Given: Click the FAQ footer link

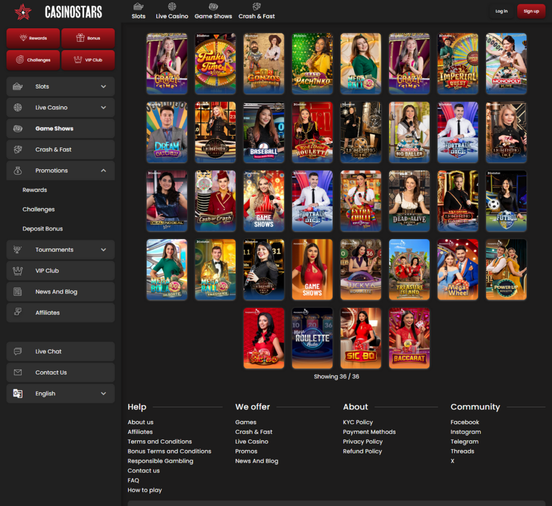Looking at the screenshot, I should (x=134, y=480).
